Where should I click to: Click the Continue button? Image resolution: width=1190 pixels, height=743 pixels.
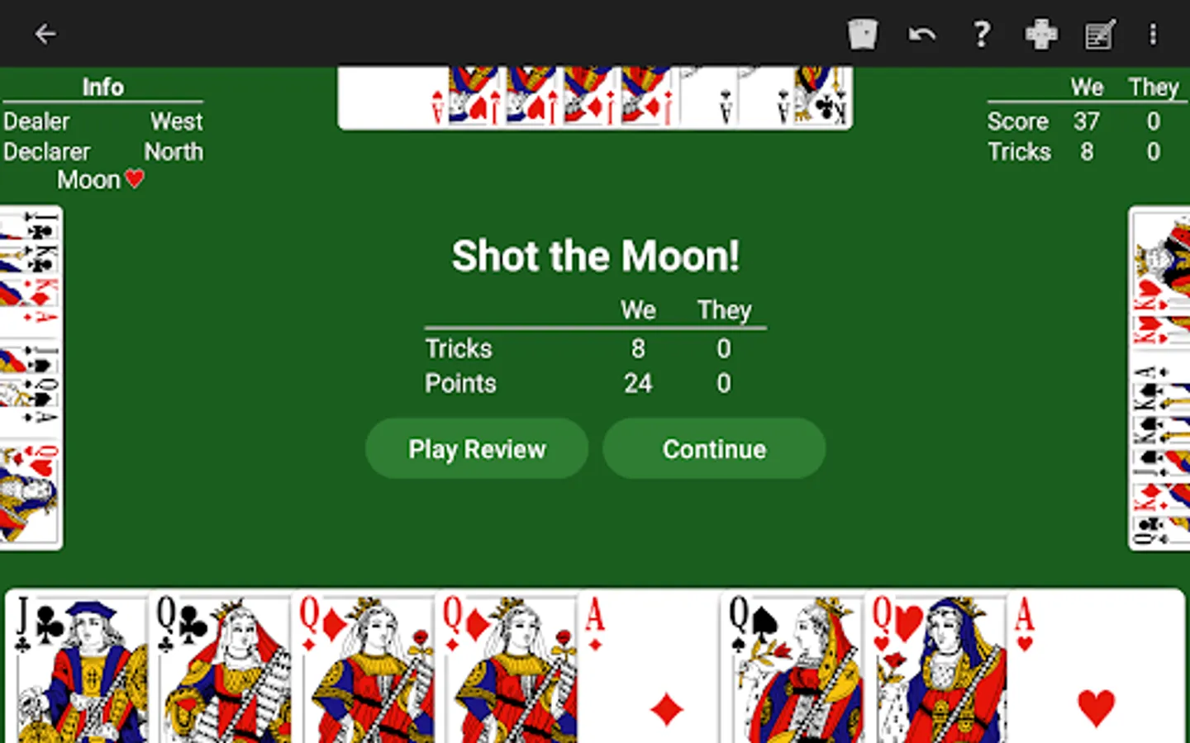coord(714,448)
